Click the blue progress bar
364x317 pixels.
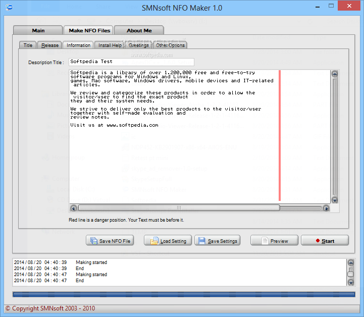point(184,294)
